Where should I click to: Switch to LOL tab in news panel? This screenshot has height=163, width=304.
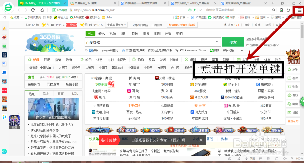tap(75, 93)
